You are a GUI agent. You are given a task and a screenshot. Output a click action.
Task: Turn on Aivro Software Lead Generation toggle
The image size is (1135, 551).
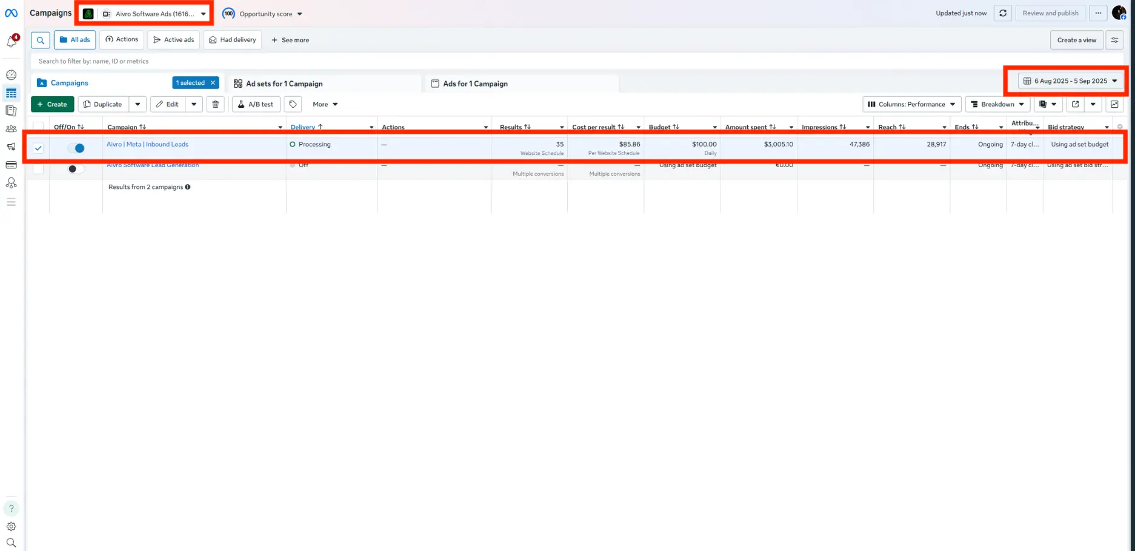pos(76,169)
